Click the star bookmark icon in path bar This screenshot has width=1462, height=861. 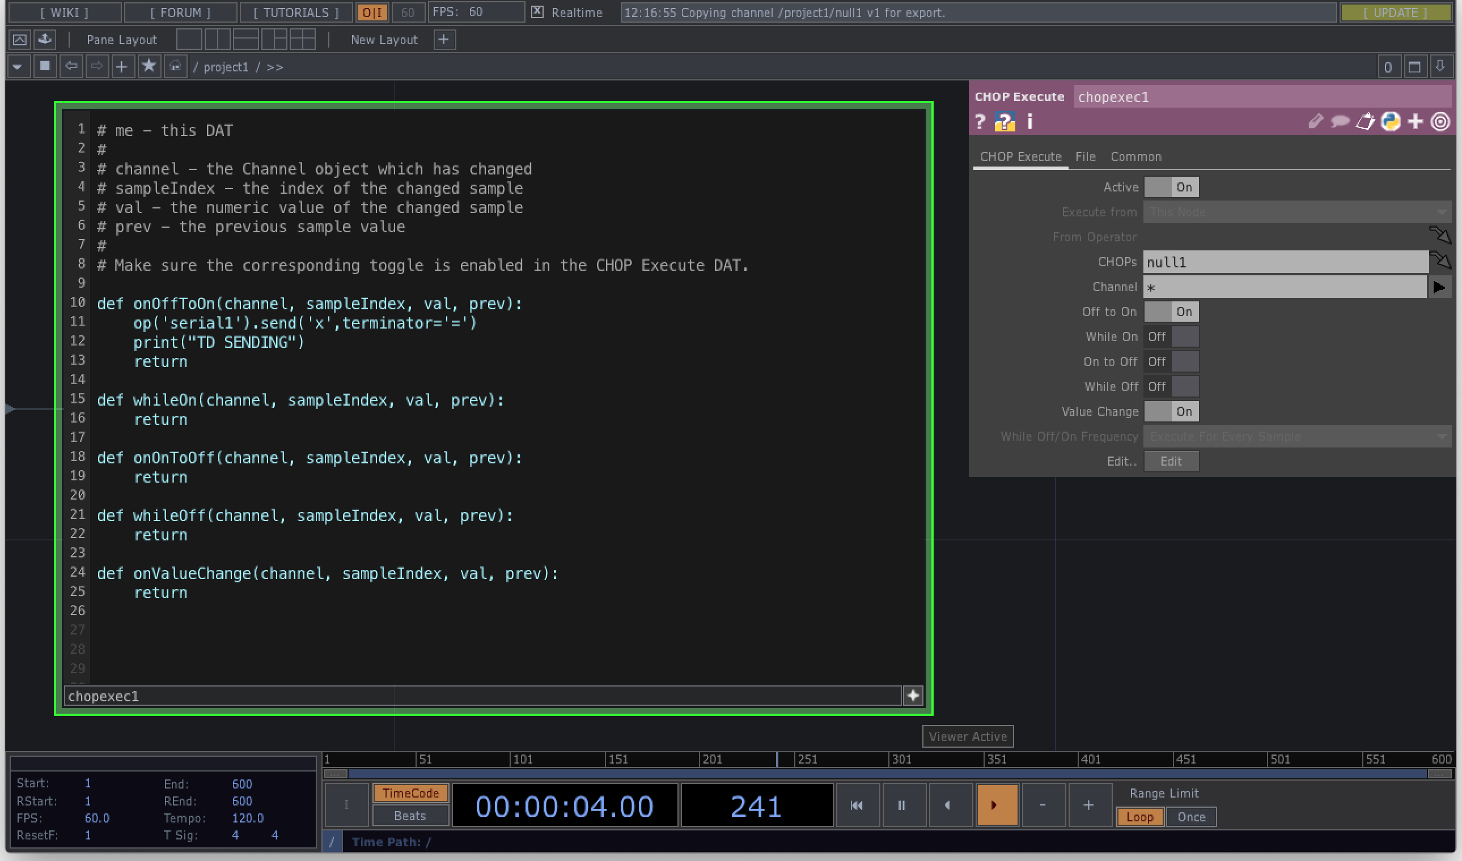(149, 66)
